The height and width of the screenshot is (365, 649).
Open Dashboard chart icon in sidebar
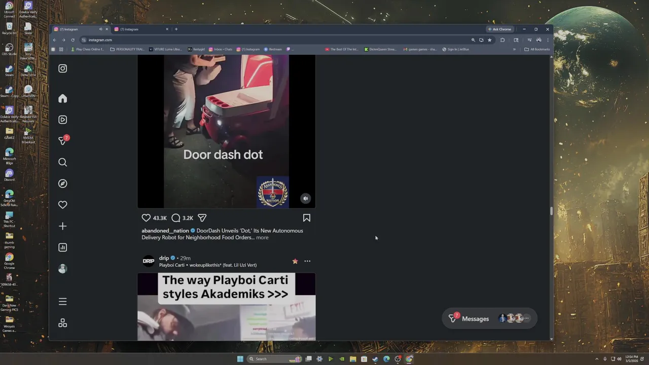click(x=62, y=247)
